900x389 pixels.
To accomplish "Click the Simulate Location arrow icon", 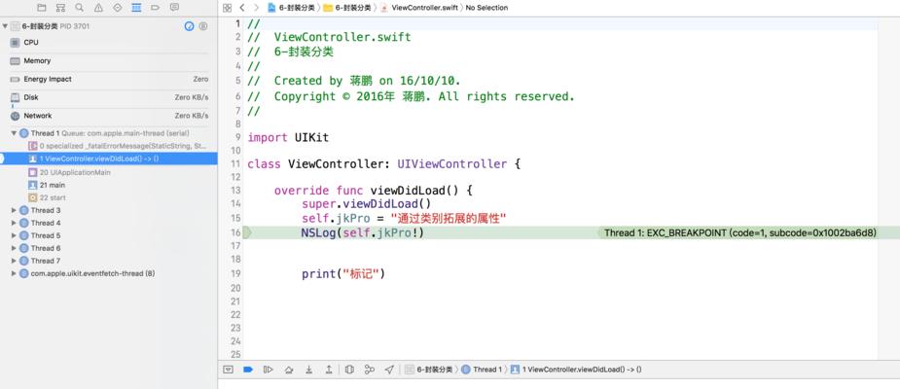I will 389,370.
